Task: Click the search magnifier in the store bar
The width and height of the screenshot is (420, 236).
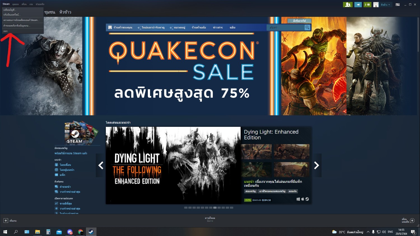Action: 307,27
